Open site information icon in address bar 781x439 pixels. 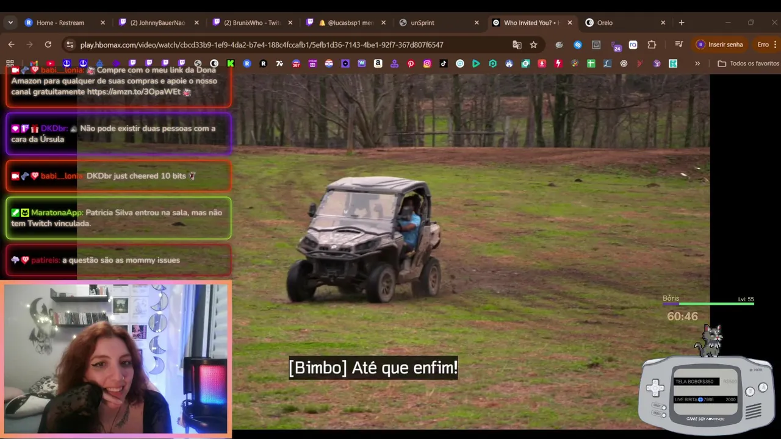pos(70,45)
